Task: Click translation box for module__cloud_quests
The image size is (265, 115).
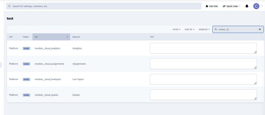Action: coord(203,95)
